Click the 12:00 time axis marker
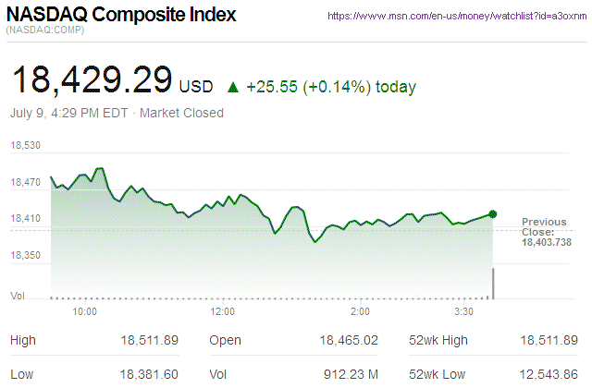592x388 pixels. click(x=223, y=312)
